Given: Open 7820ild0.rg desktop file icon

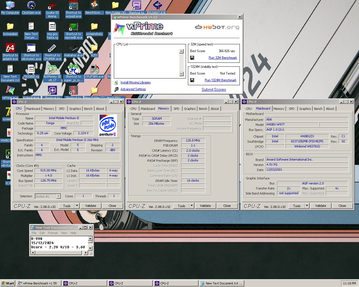Looking at the screenshot, I should [x=31, y=72].
